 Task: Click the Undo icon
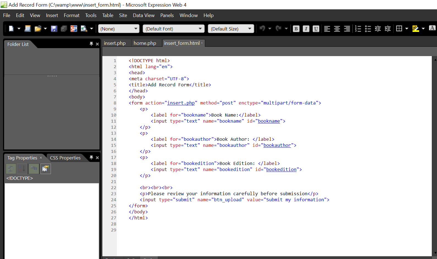coord(262,29)
